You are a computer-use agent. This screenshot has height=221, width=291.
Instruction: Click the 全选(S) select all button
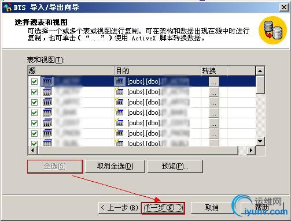[55, 166]
